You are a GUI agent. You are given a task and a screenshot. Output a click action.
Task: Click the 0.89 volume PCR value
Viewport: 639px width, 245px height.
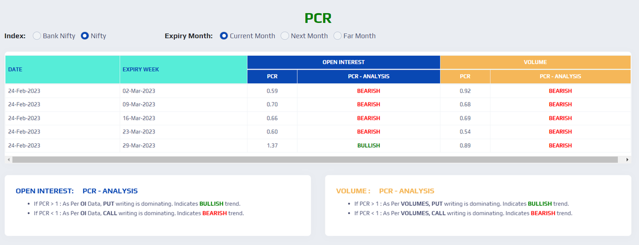[x=465, y=146]
